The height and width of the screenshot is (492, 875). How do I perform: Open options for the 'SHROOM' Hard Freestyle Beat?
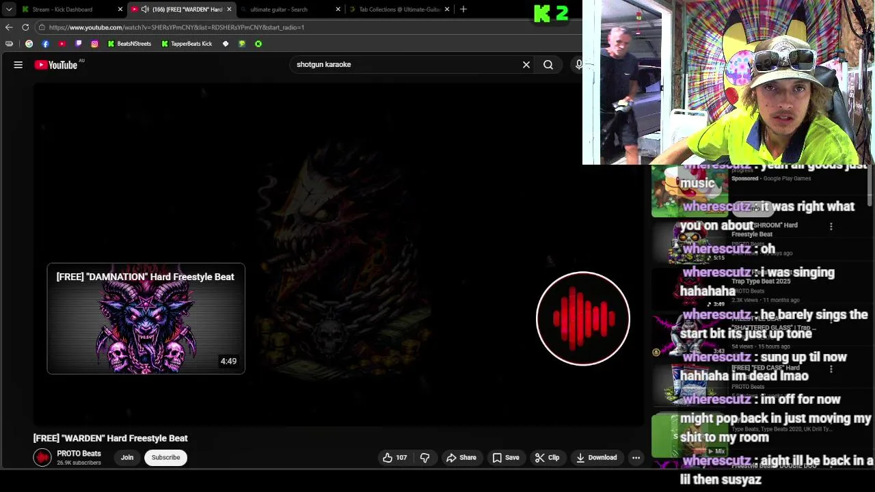[831, 226]
